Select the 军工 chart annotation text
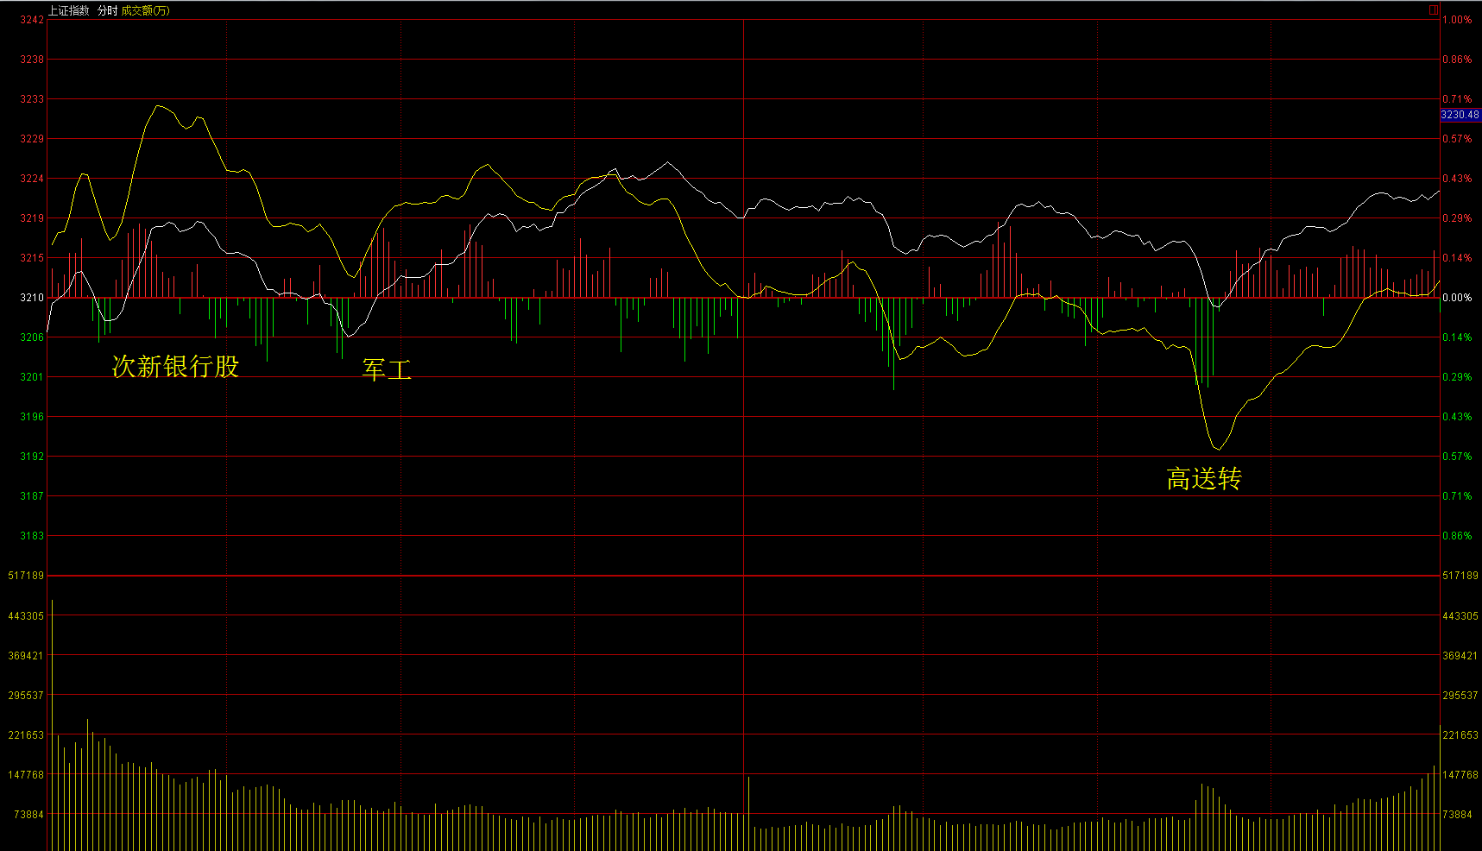This screenshot has width=1482, height=851. [387, 369]
